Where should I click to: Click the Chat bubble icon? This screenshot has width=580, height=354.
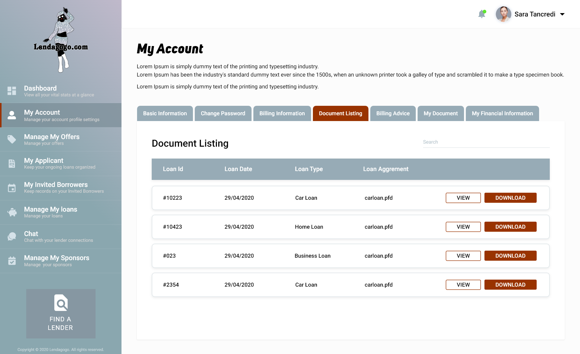[12, 236]
